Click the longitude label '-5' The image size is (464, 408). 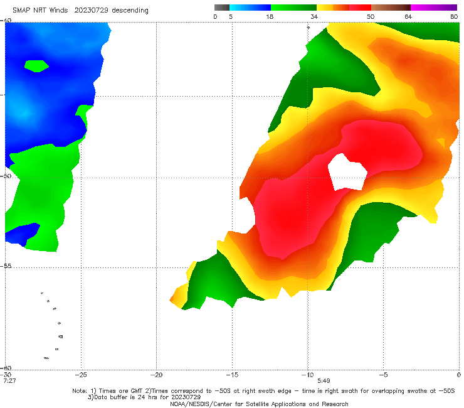[x=383, y=375]
